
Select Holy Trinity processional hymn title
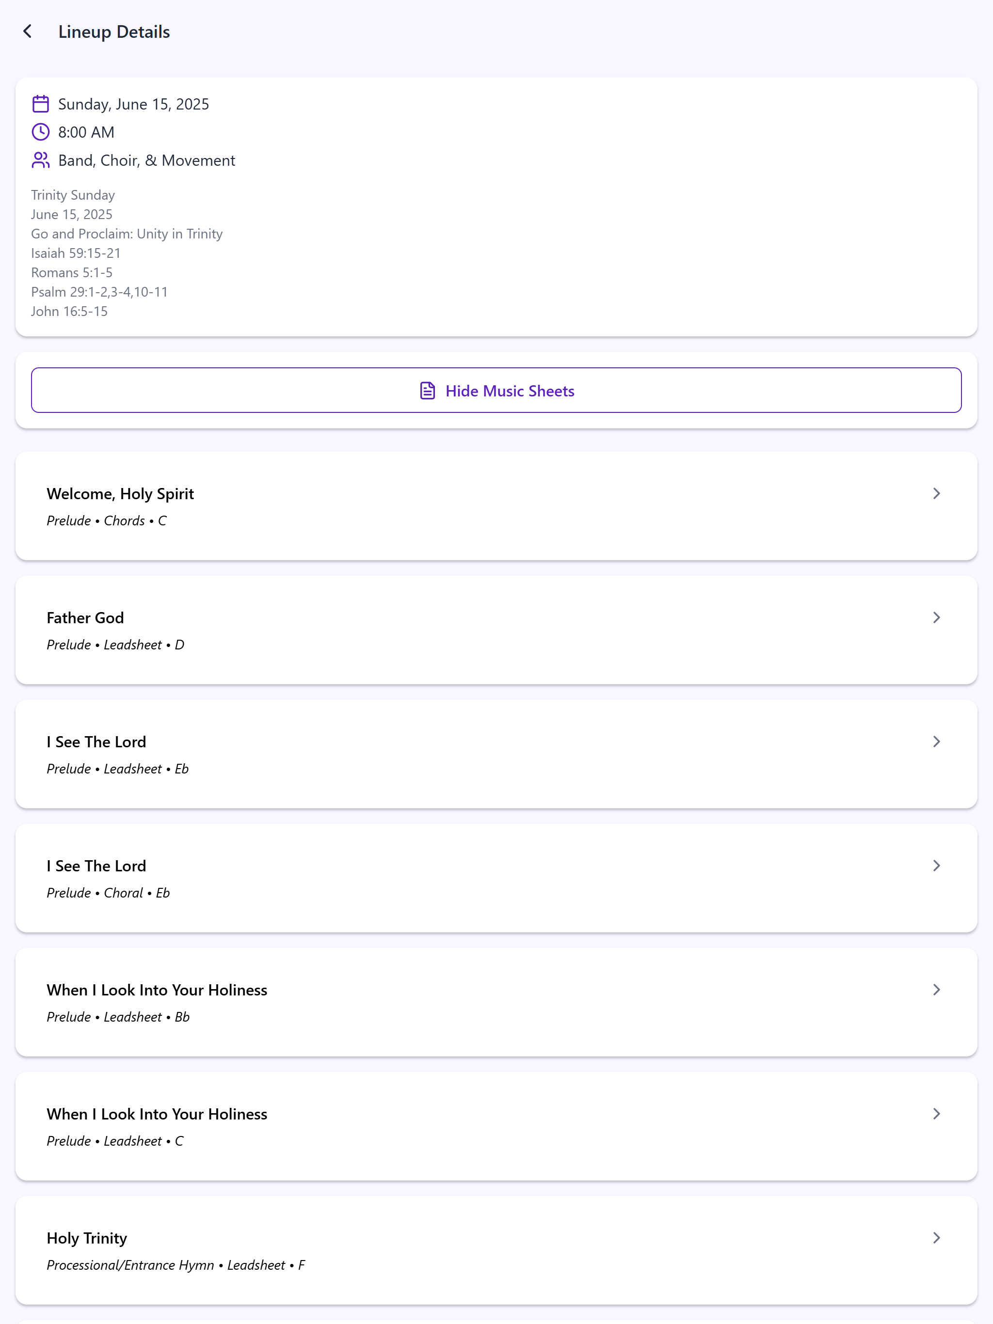87,1238
